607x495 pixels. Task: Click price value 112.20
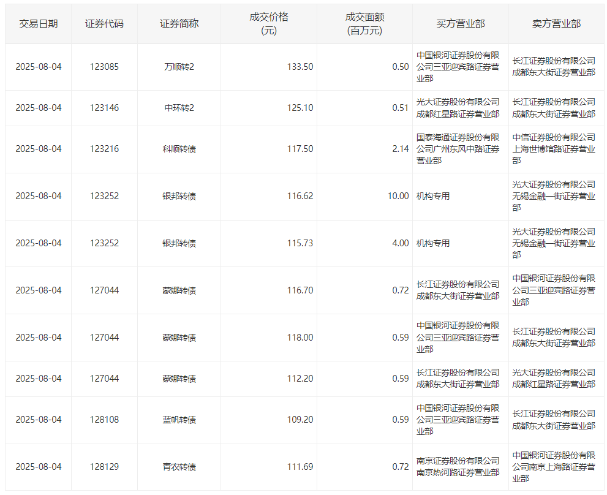(300, 379)
